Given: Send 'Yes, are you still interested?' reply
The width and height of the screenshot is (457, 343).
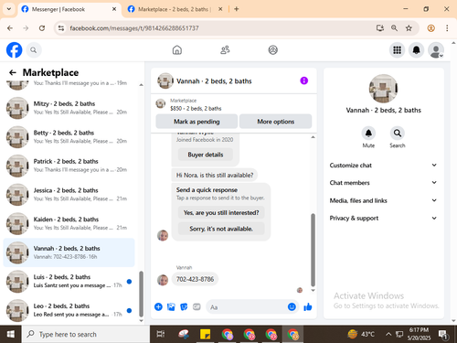Looking at the screenshot, I should pyautogui.click(x=221, y=212).
